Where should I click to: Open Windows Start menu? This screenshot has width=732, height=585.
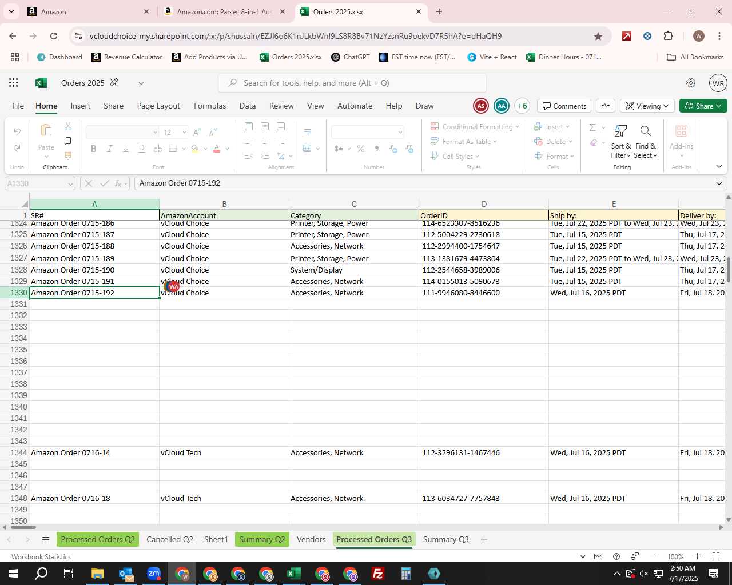click(x=14, y=574)
